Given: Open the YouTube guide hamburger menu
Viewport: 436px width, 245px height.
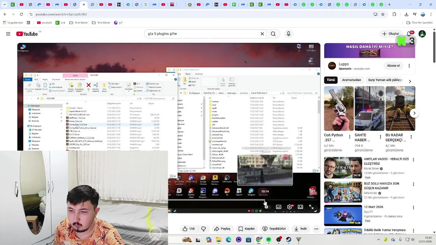Looking at the screenshot, I should [x=8, y=34].
